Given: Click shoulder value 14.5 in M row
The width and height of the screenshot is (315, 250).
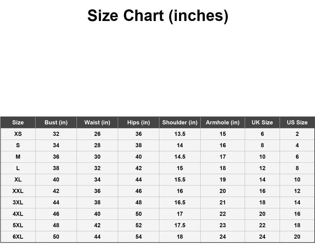Looking at the screenshot, I should tap(180, 157).
